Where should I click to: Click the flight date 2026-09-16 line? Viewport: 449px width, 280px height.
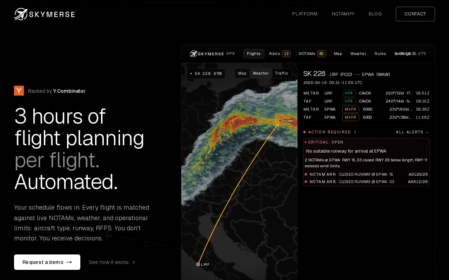tap(333, 83)
